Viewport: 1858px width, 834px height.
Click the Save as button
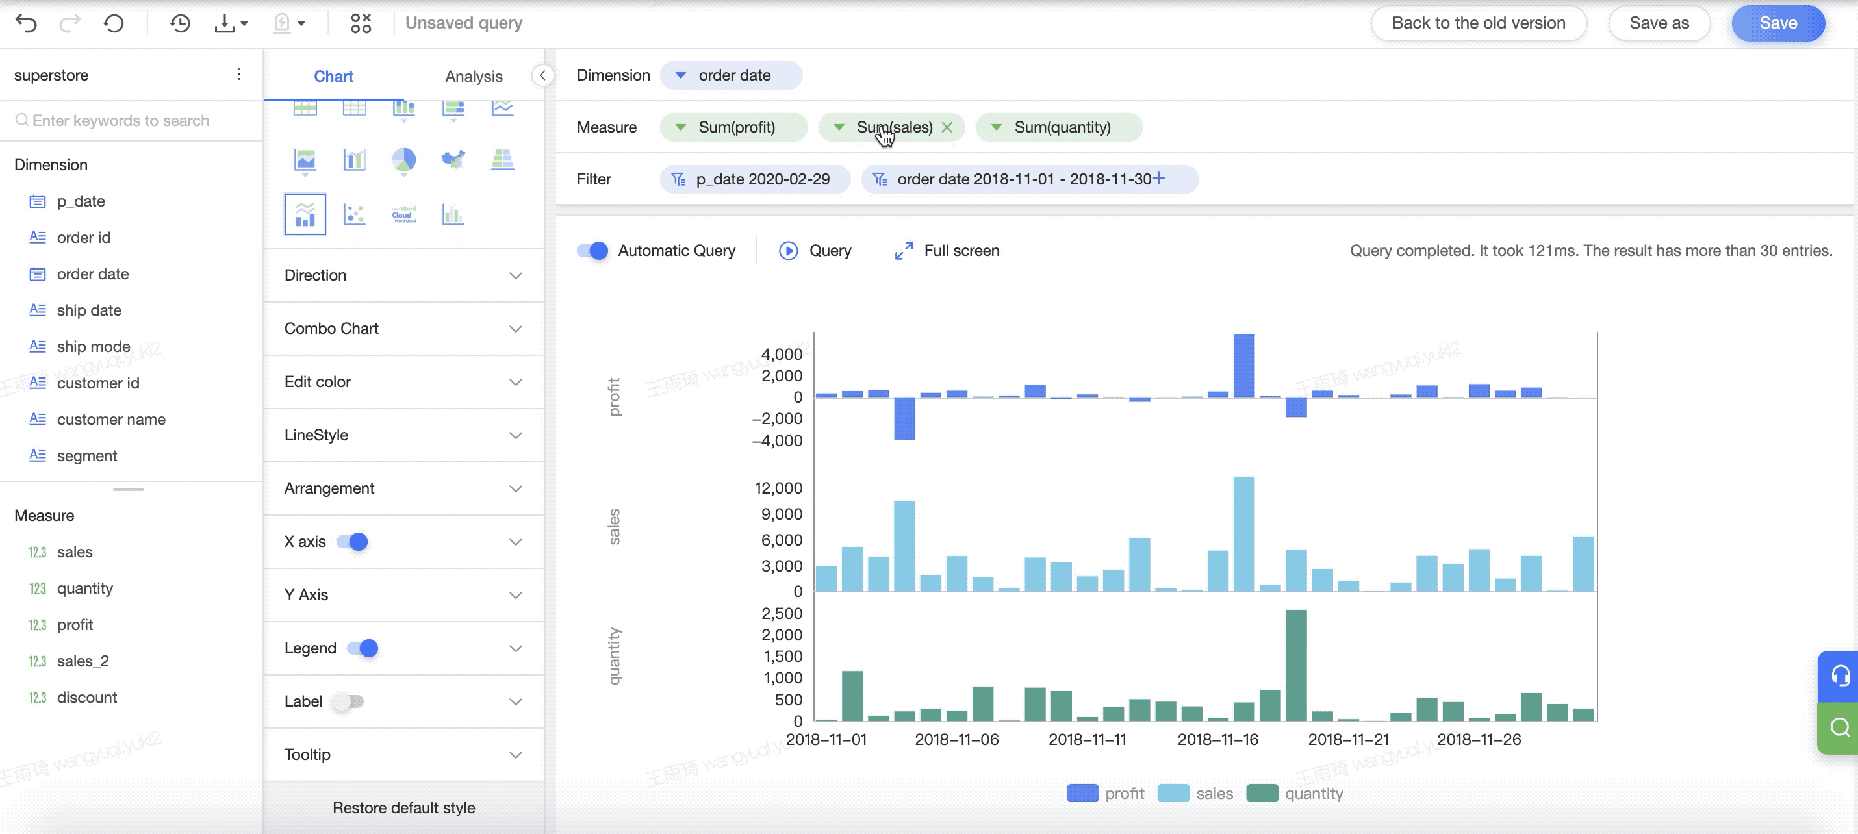coord(1659,23)
